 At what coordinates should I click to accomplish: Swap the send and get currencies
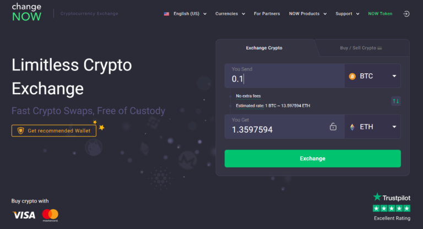pyautogui.click(x=395, y=101)
